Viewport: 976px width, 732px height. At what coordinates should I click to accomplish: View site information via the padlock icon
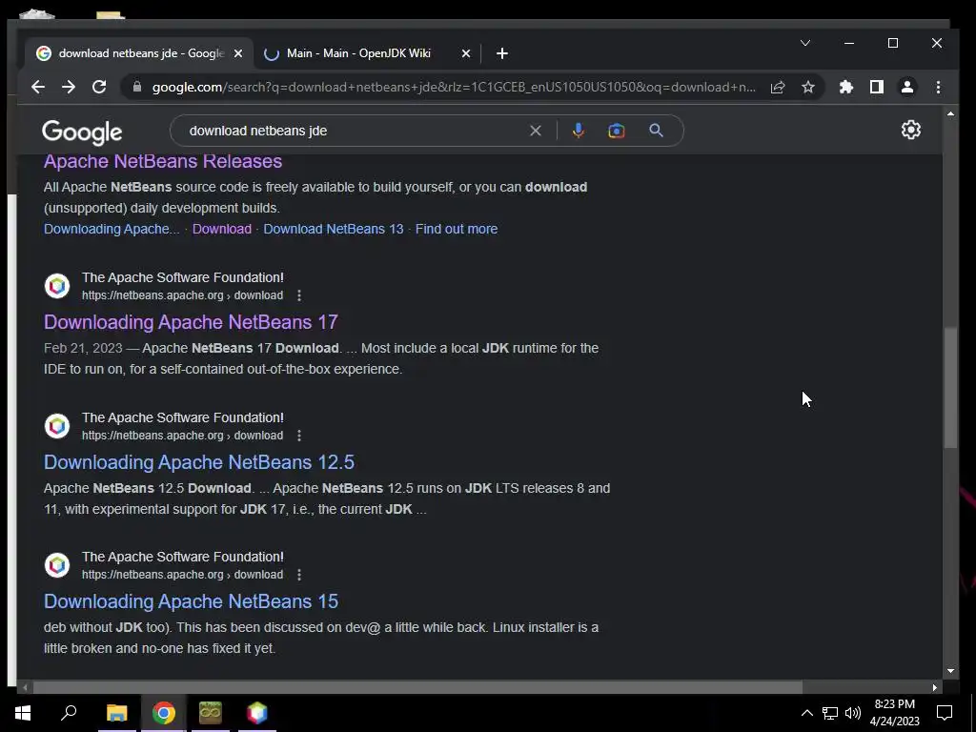(x=137, y=87)
